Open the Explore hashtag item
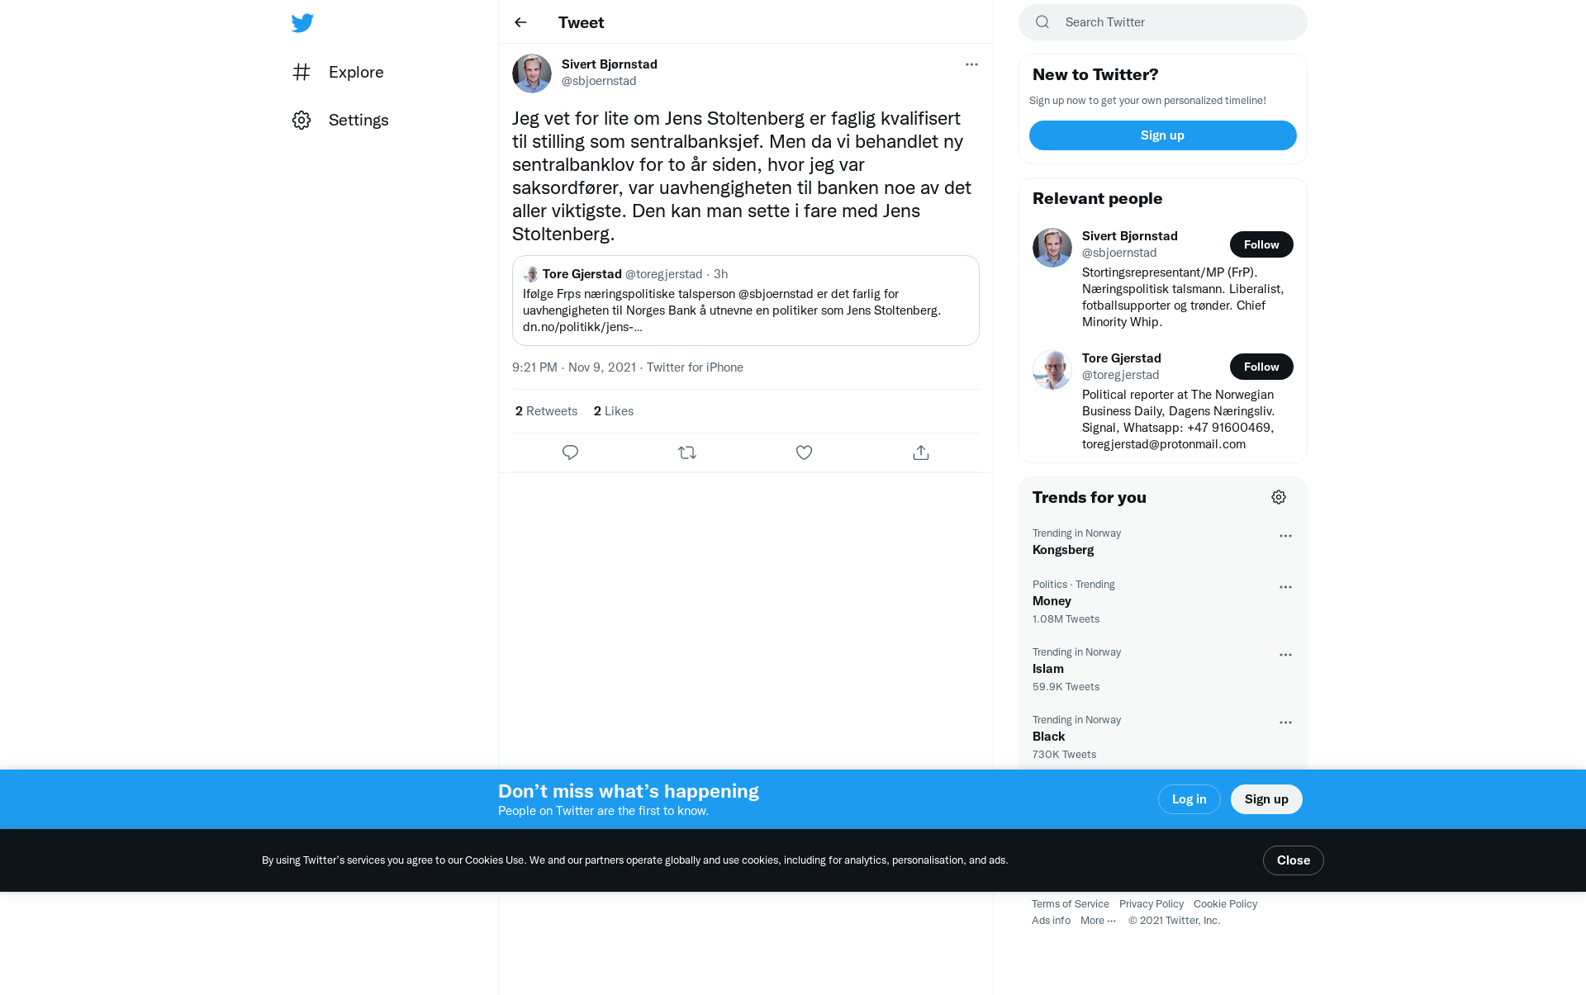Screen dimensions: 1586x995 pyautogui.click(x=338, y=72)
